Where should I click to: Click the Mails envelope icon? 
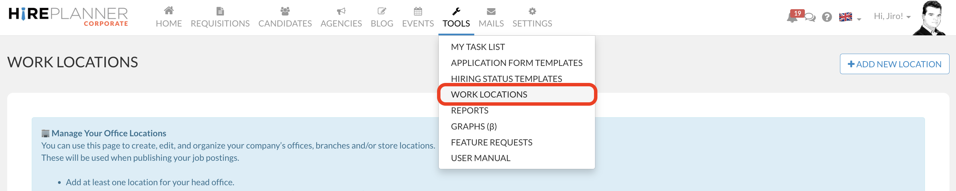[491, 12]
